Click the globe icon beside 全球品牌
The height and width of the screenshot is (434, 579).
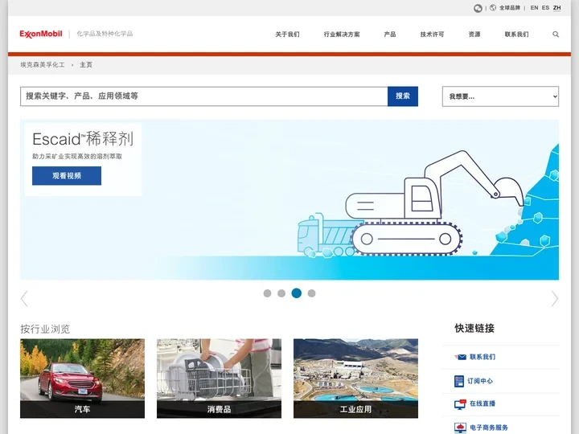493,8
